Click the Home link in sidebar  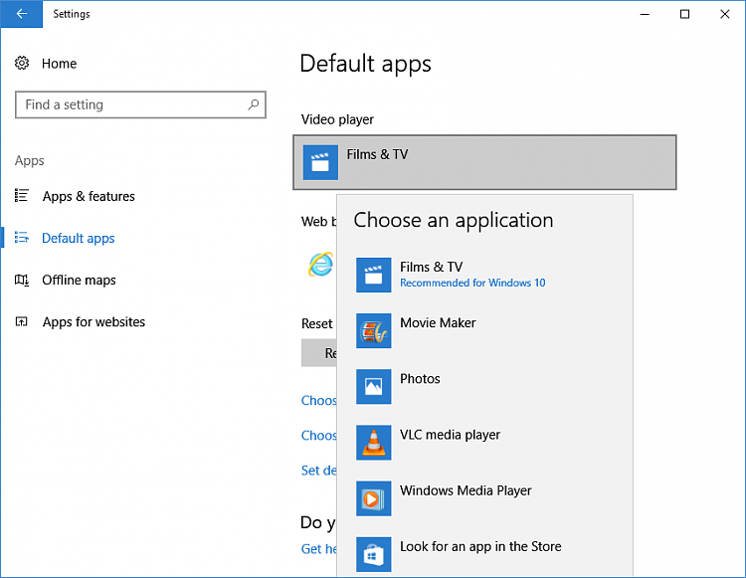59,64
